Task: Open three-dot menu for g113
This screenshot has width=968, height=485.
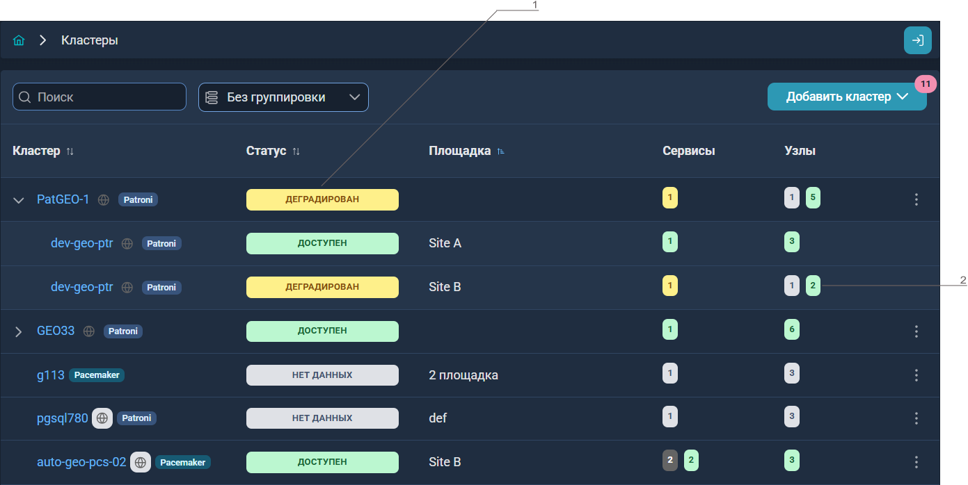Action: (x=917, y=375)
